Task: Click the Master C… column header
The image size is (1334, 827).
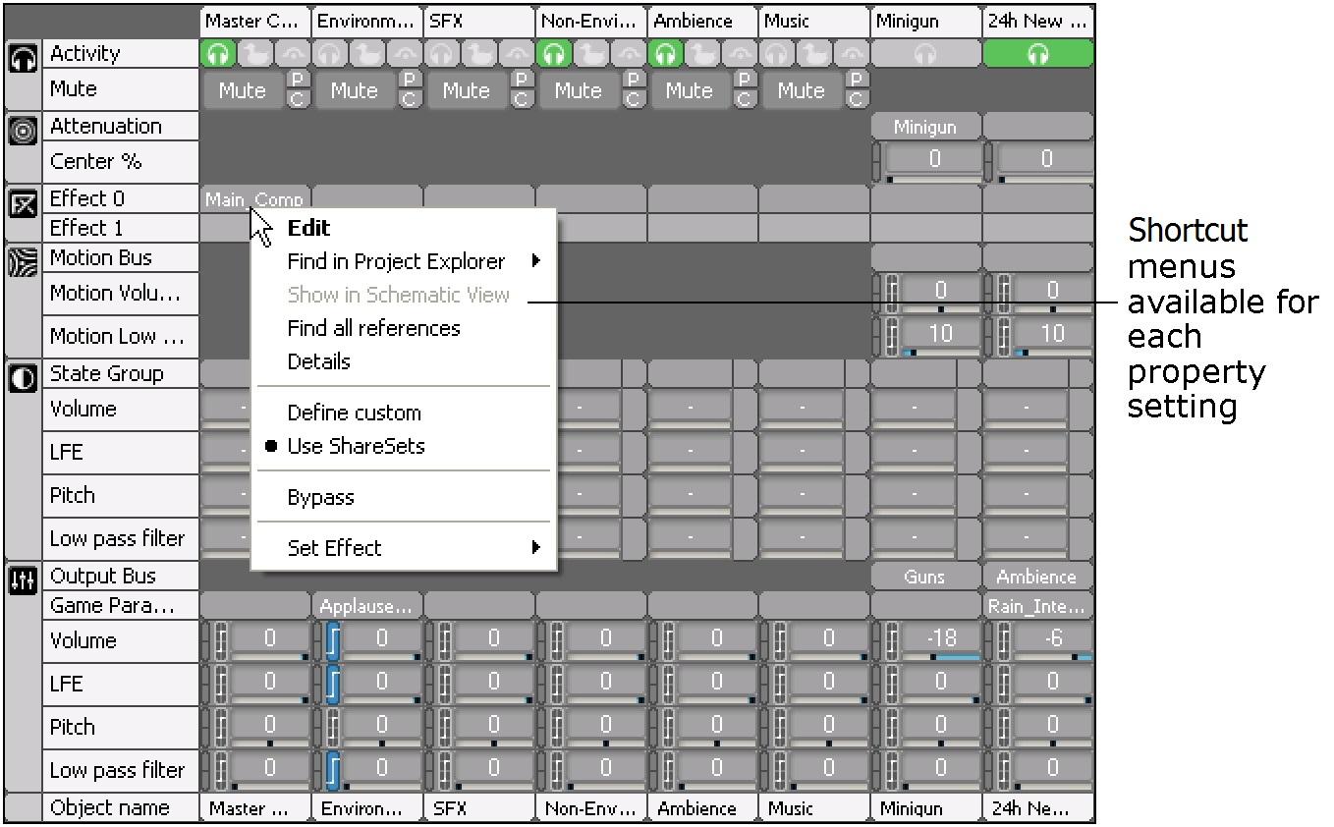Action: click(254, 21)
